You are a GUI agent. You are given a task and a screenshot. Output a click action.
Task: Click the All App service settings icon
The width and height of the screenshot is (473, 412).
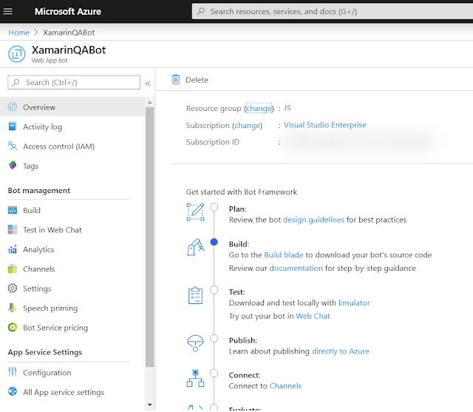click(13, 391)
